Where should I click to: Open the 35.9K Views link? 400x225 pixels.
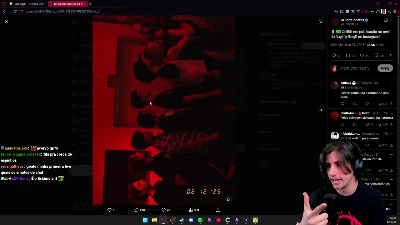[375, 45]
